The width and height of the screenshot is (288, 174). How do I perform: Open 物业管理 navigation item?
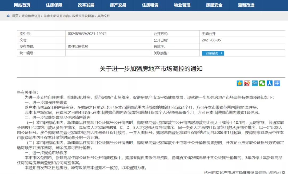[182, 5]
